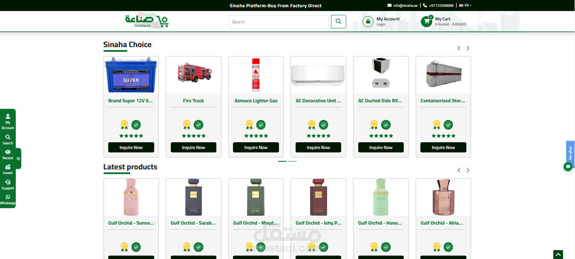This screenshot has width=575, height=259.
Task: Open Gulf Orchid - Meyd... title link
Action: click(x=256, y=223)
